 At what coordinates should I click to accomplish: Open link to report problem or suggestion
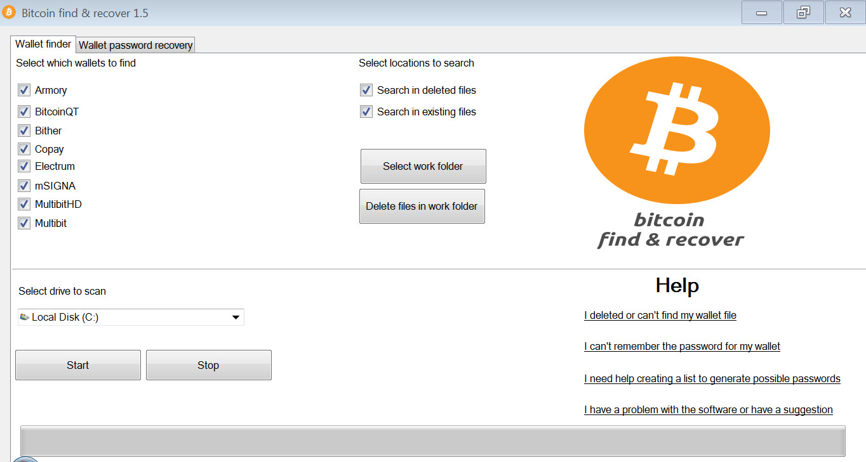709,409
